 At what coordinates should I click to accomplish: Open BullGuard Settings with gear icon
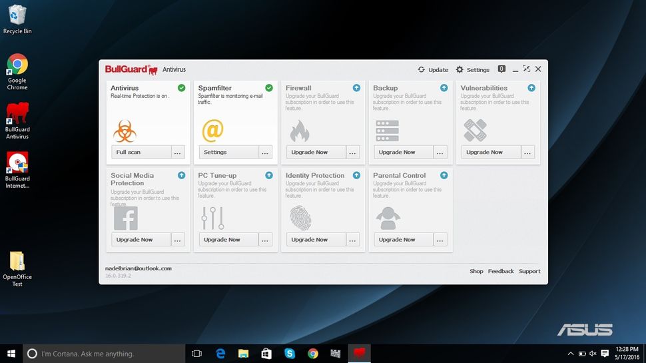[473, 70]
